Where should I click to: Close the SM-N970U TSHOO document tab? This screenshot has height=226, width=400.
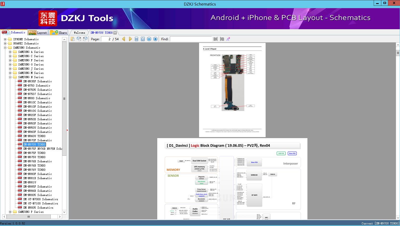click(x=115, y=33)
